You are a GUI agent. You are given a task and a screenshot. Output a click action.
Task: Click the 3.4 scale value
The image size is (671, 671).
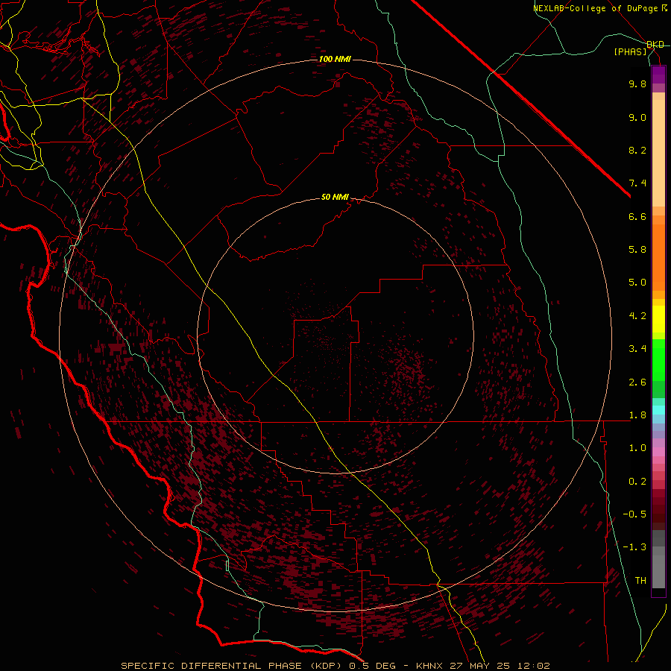click(637, 349)
